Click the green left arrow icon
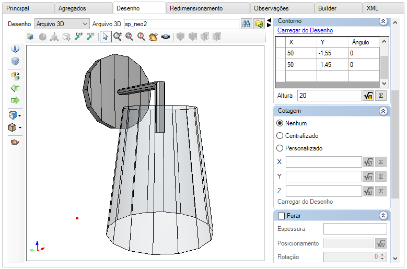 15,88
